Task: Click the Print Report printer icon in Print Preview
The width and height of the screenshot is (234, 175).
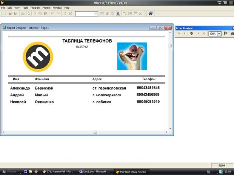Action: (232, 33)
